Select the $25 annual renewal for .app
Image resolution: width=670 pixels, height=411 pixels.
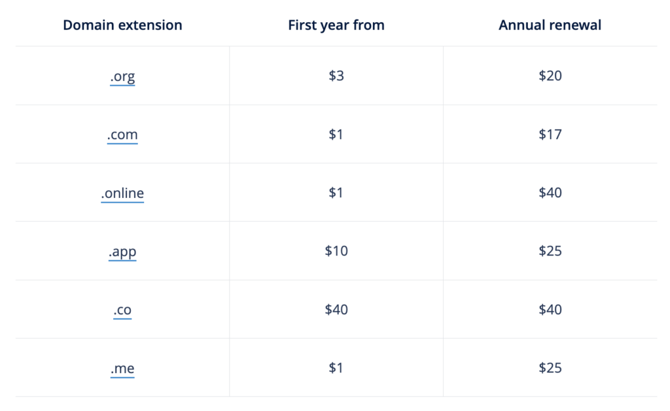click(x=550, y=250)
